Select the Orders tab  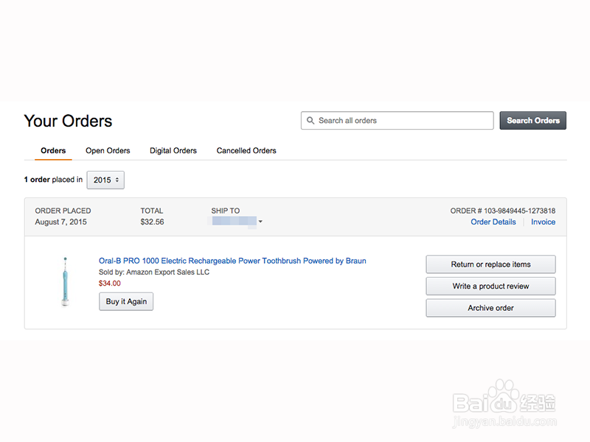coord(53,151)
